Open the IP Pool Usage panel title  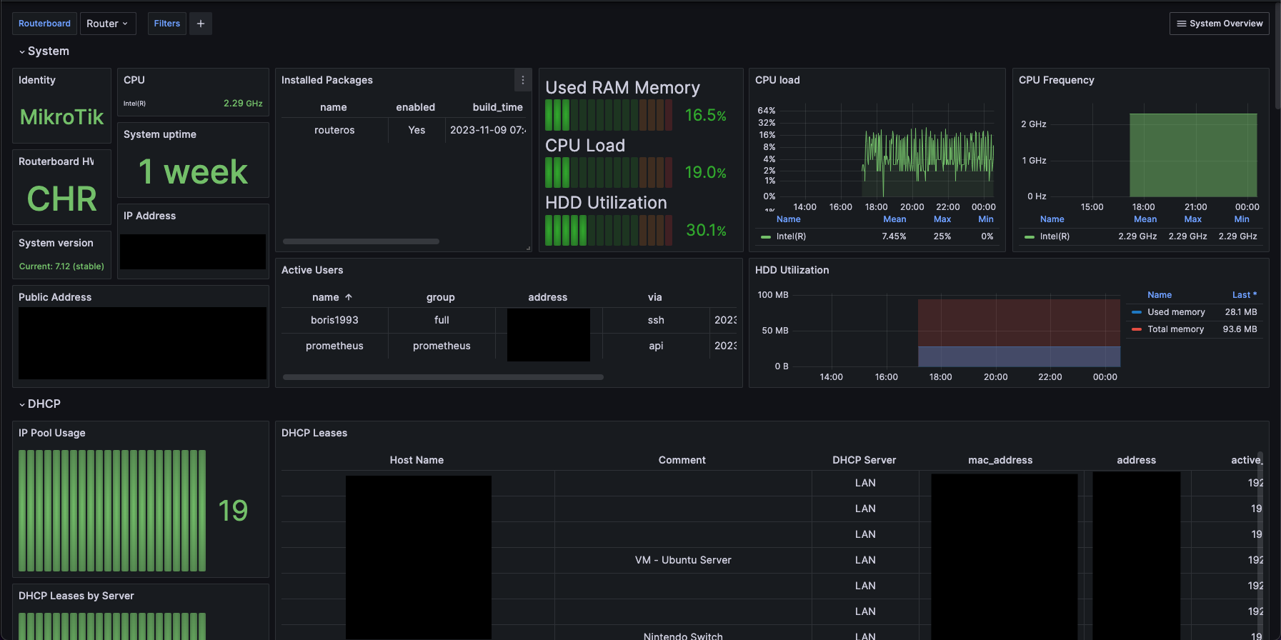pos(52,433)
